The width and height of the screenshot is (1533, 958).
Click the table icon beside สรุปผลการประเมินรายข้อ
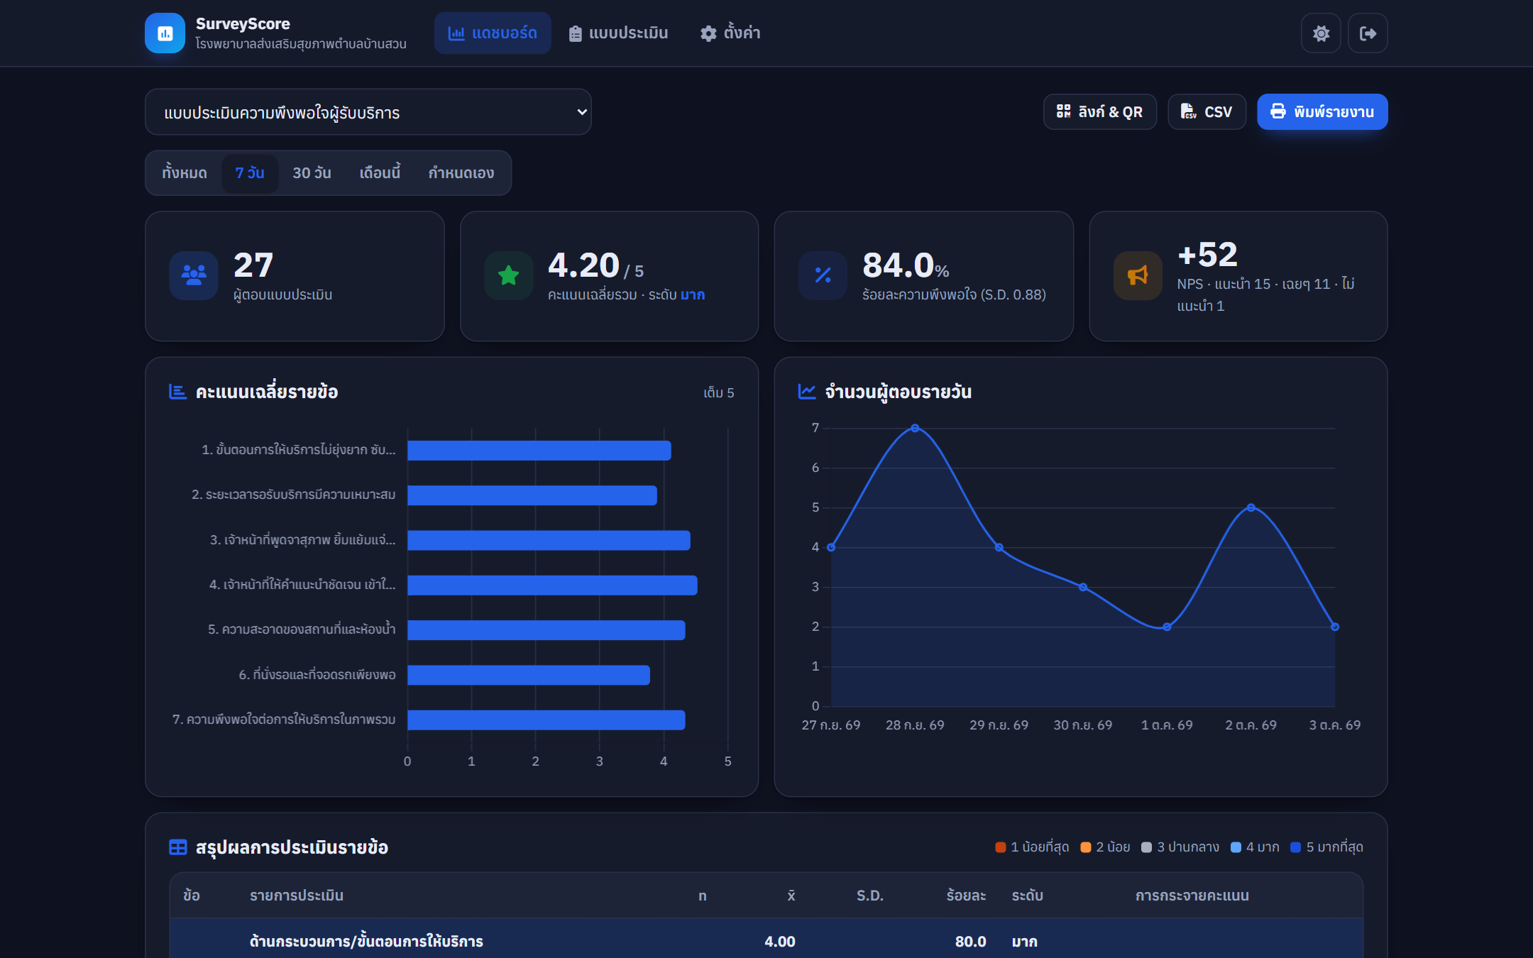(x=177, y=847)
